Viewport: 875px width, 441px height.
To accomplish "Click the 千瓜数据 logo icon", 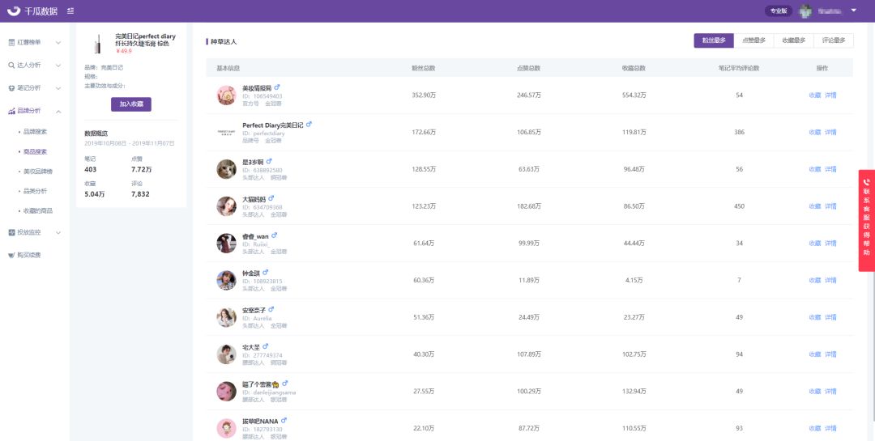I will (x=14, y=11).
